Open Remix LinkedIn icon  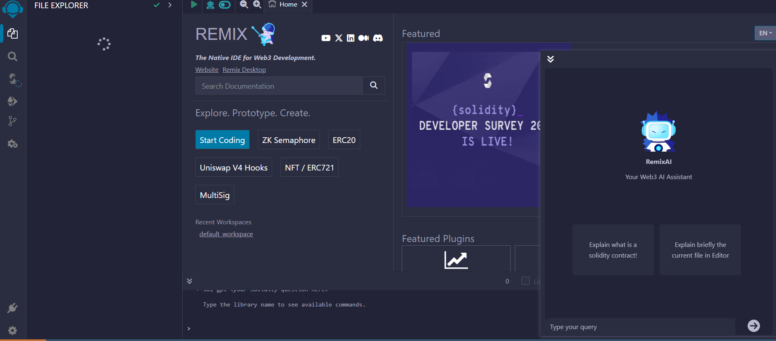point(350,38)
